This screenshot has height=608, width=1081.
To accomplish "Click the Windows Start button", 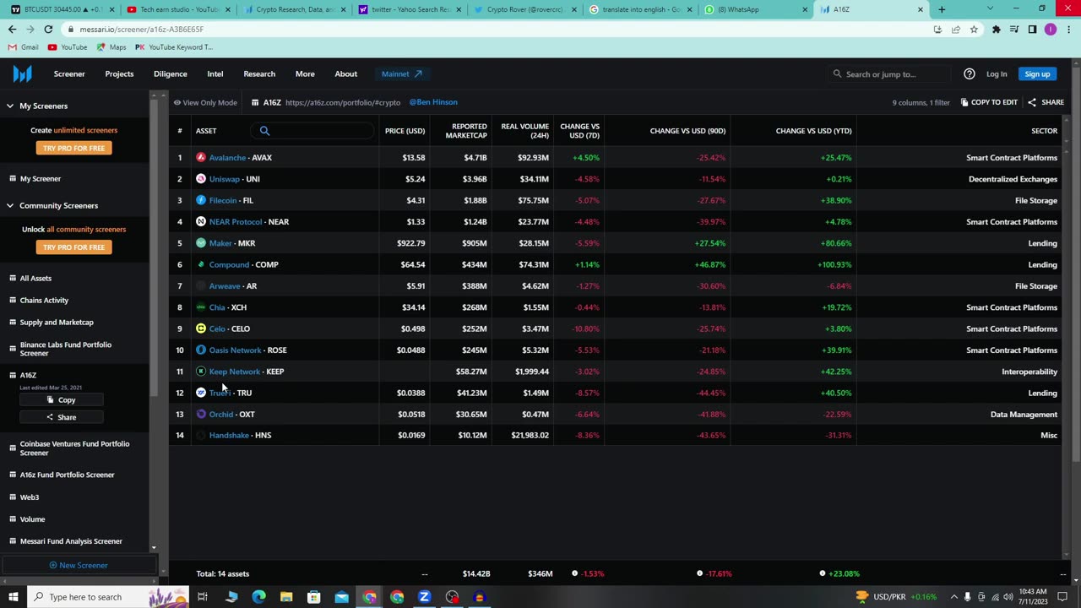I will click(14, 597).
